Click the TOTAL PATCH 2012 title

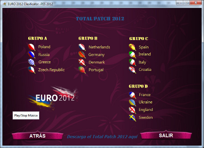(100, 19)
